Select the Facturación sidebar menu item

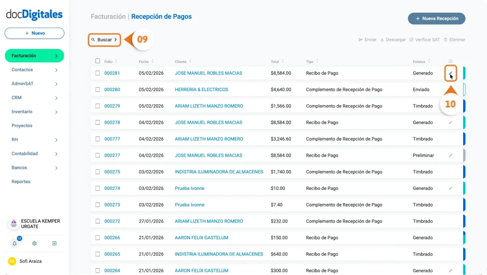[23, 56]
